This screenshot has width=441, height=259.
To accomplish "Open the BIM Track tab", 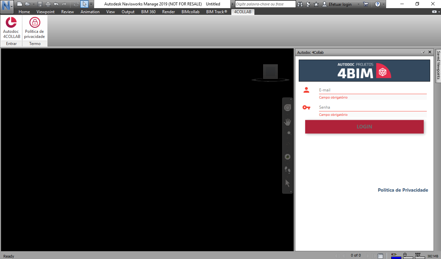I will tap(217, 12).
